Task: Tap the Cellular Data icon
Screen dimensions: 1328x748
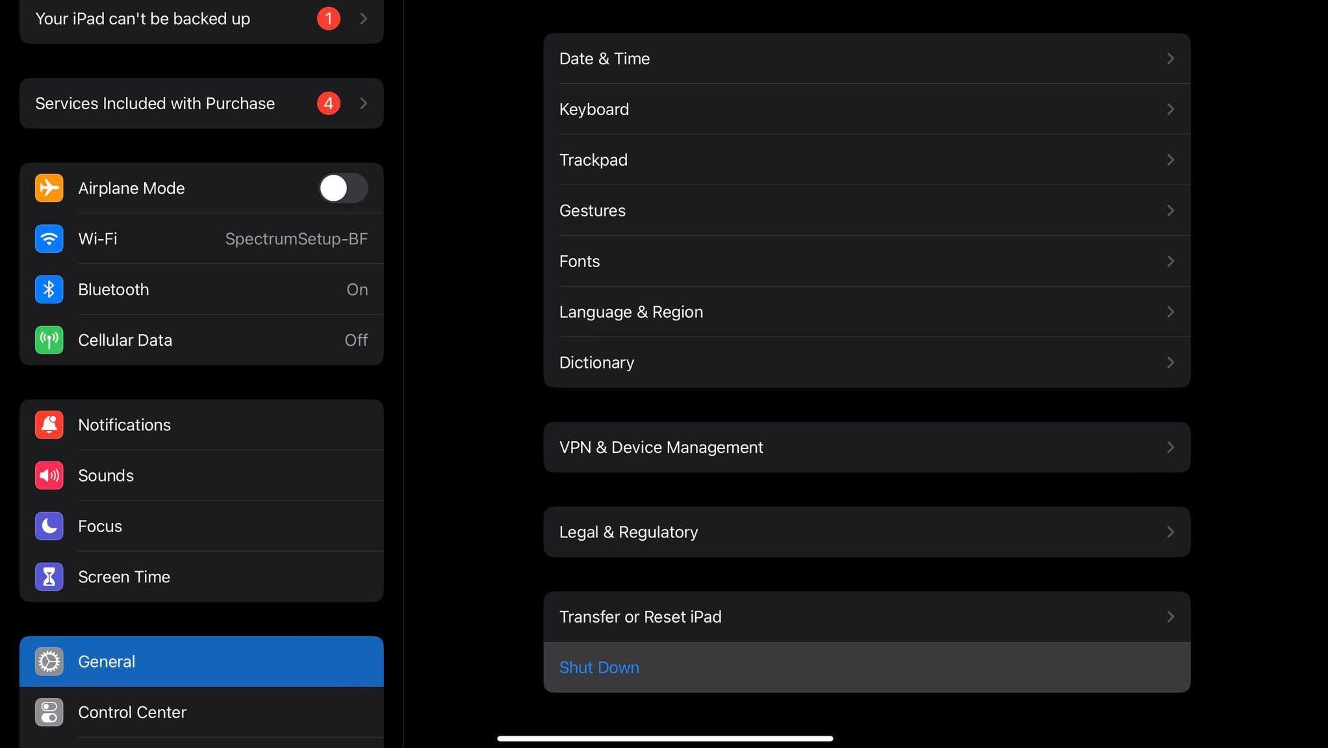Action: pos(48,339)
